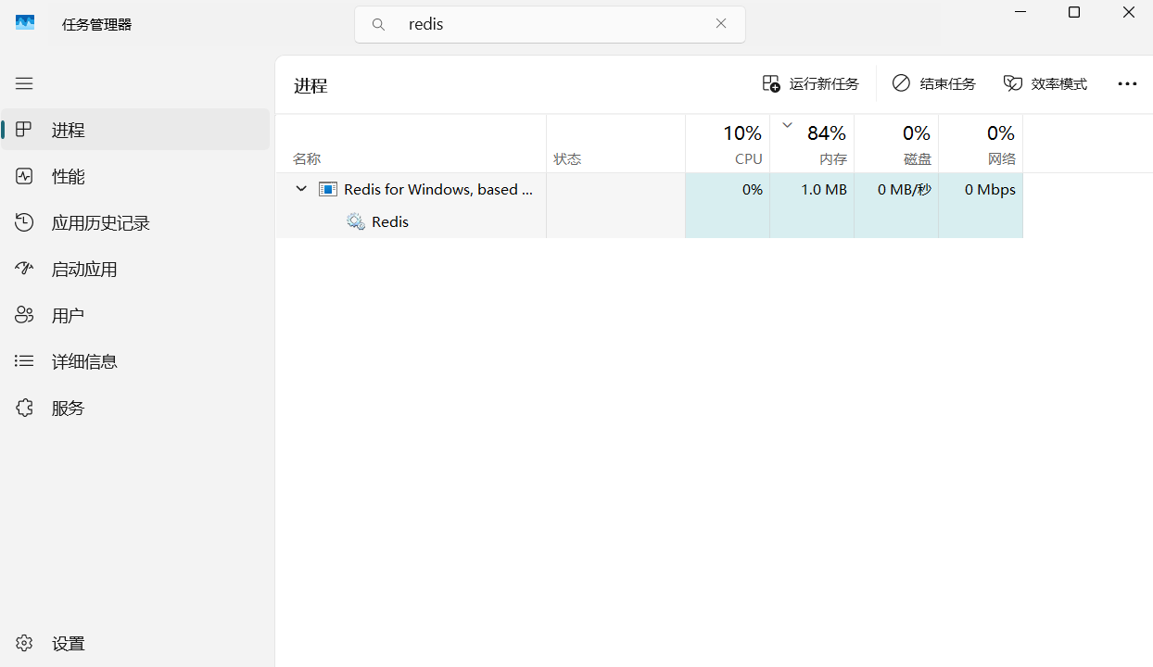
Task: Click the search magnifier icon
Action: pyautogui.click(x=378, y=25)
